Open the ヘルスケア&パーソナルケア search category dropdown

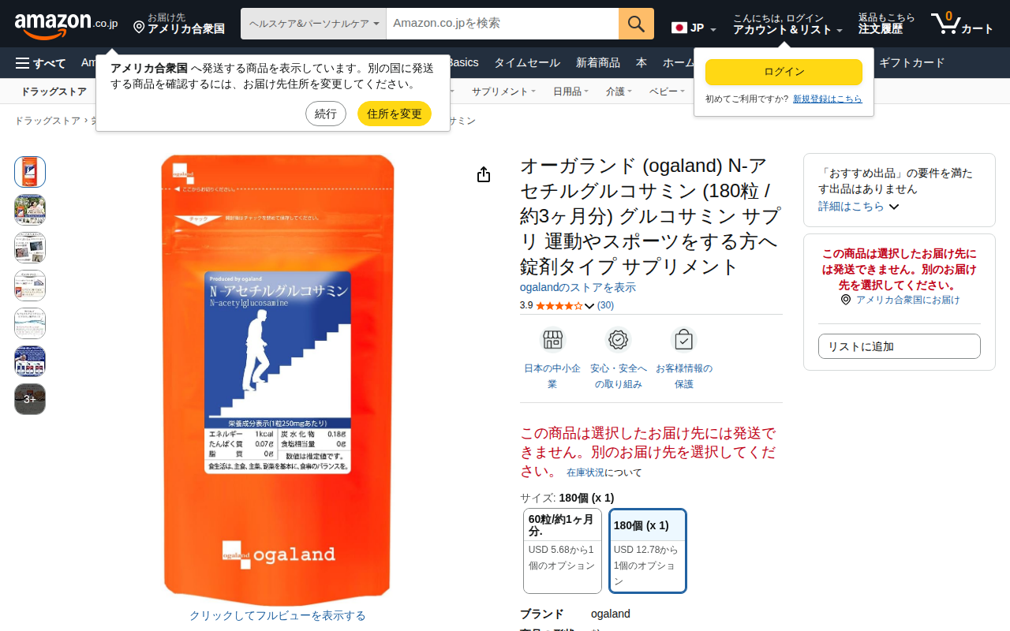[x=313, y=24]
